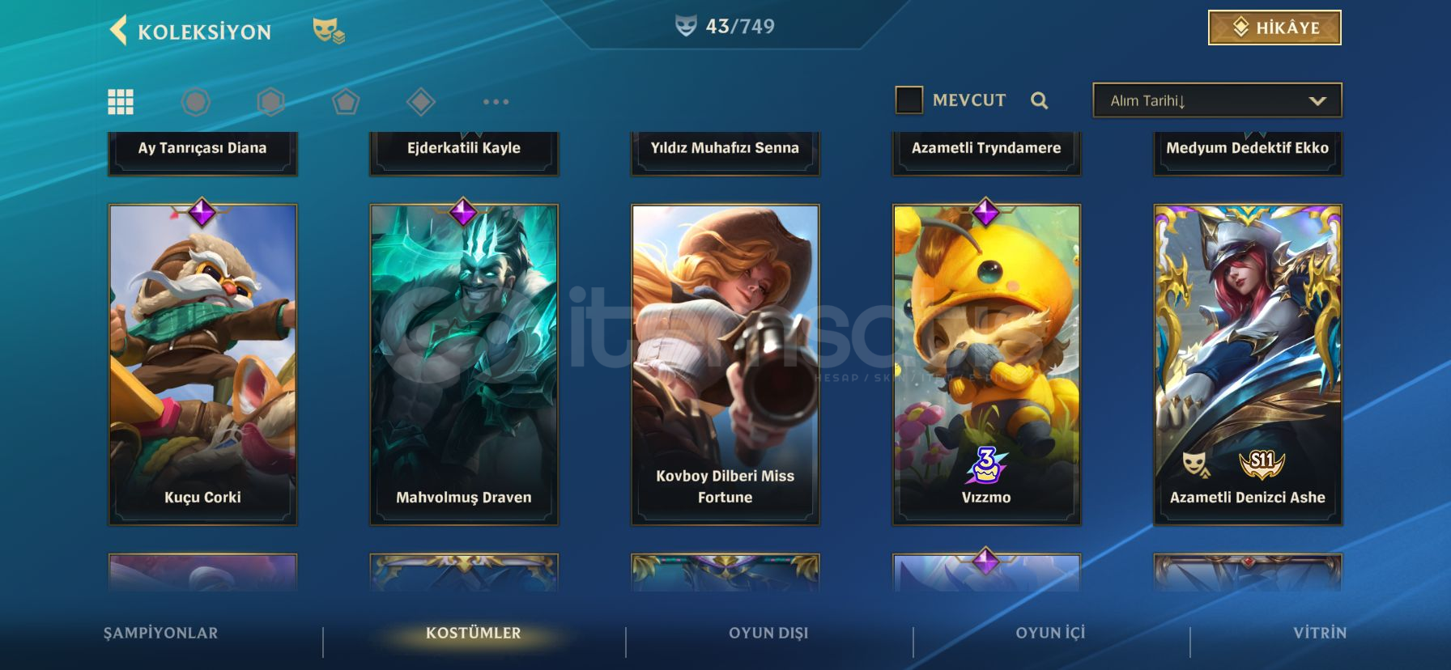Open the mask and coins icon
The image size is (1451, 670).
[x=329, y=31]
